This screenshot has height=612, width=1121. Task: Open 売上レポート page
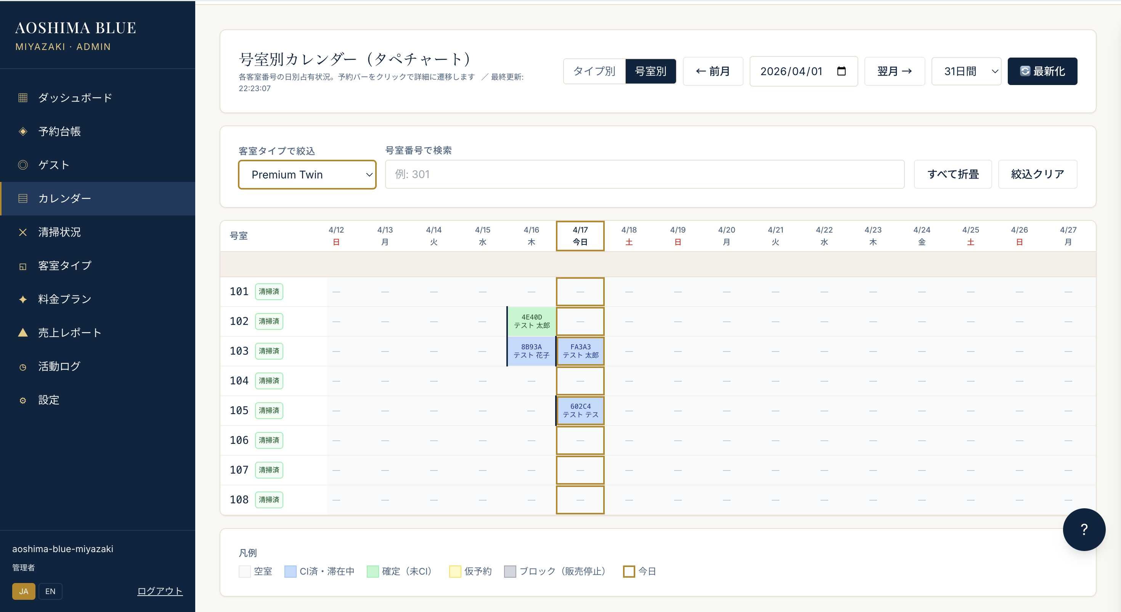coord(98,333)
